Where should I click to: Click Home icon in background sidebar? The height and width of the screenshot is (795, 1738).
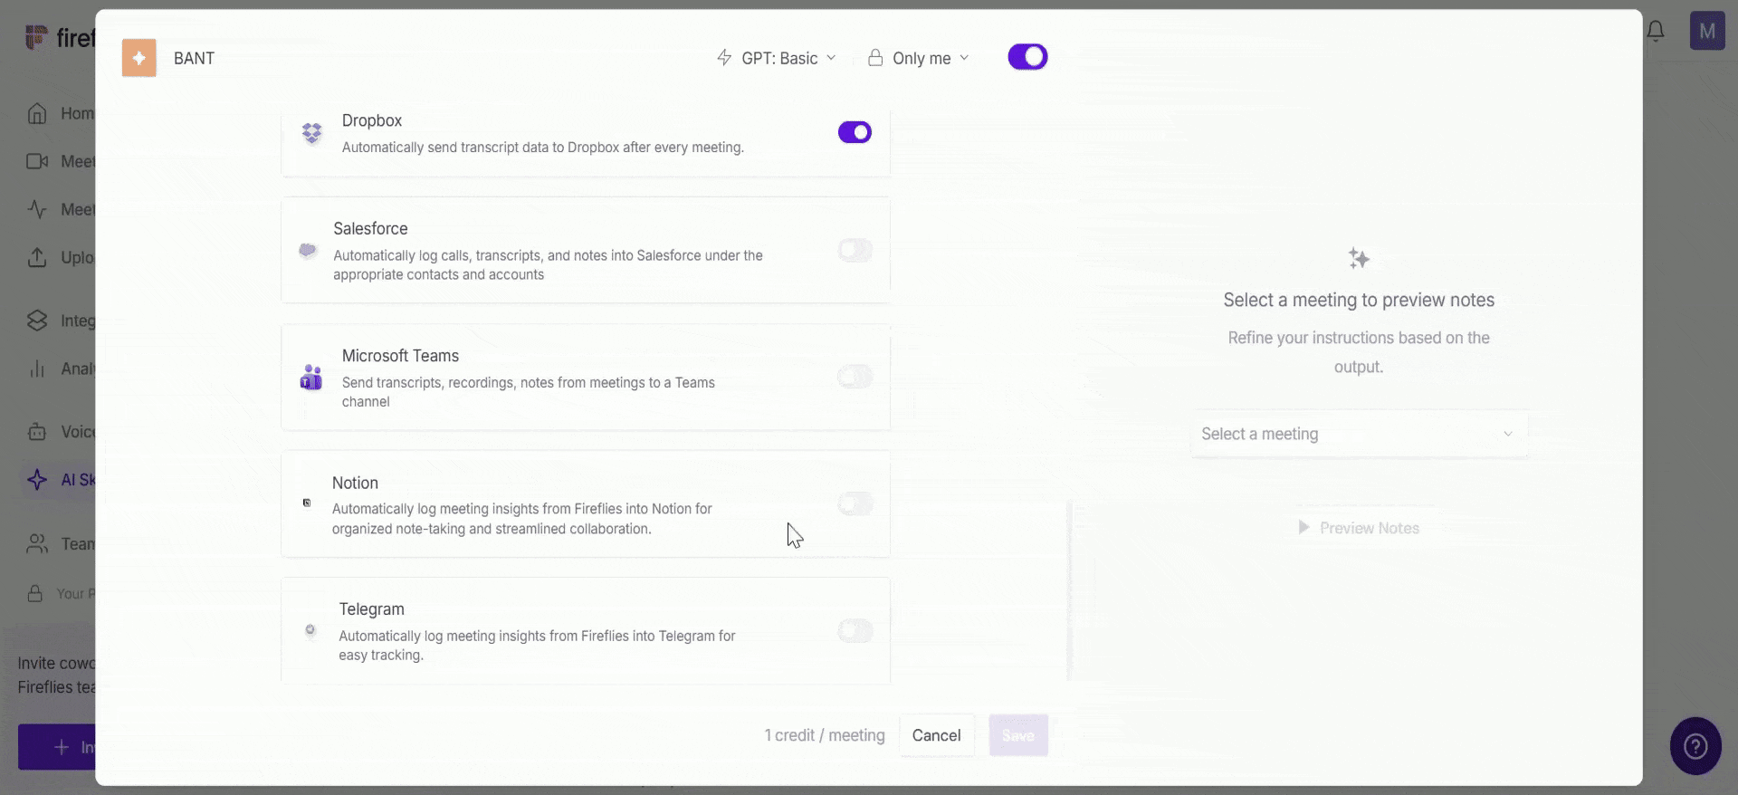(37, 113)
